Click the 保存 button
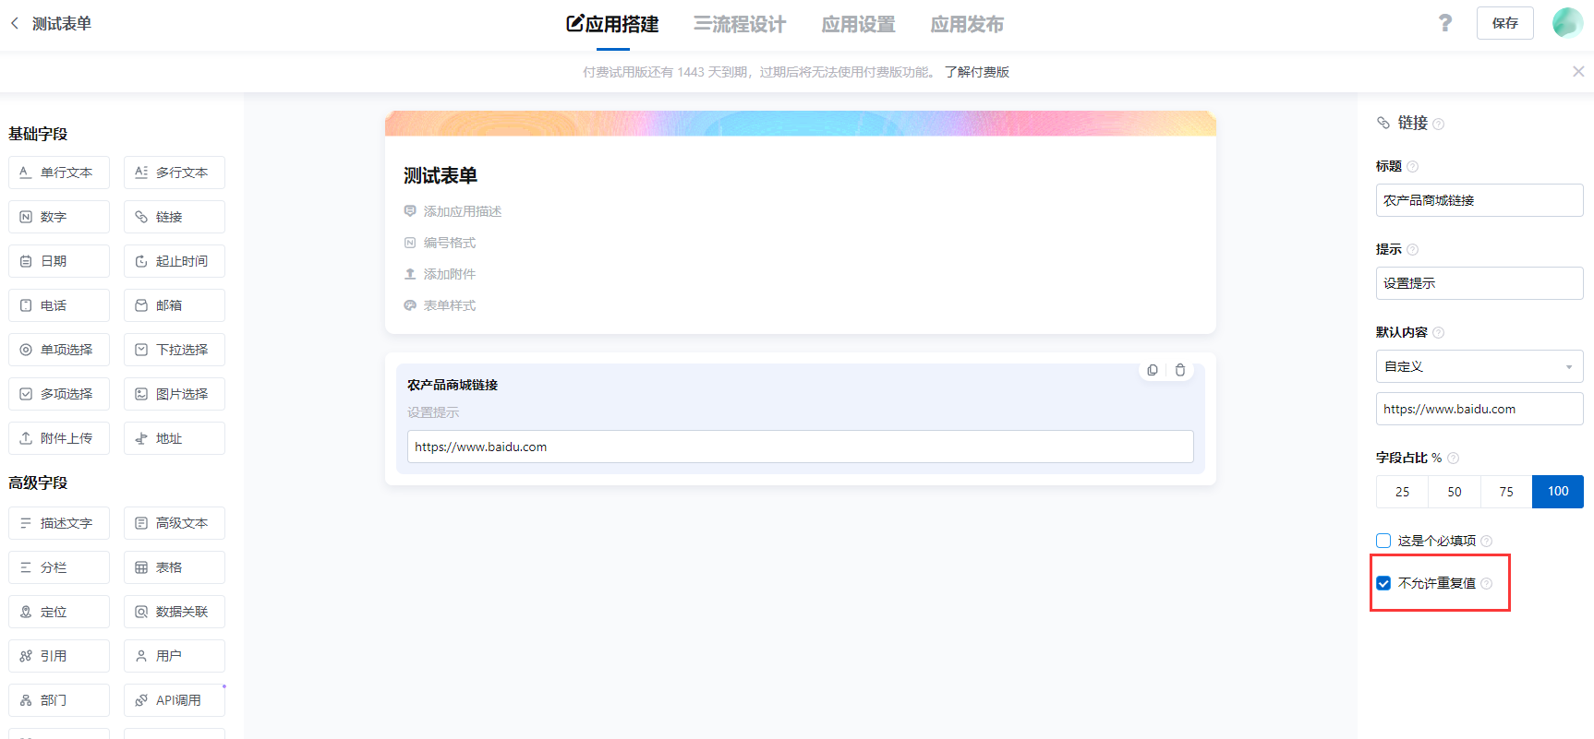Viewport: 1594px width, 739px height. pyautogui.click(x=1504, y=23)
